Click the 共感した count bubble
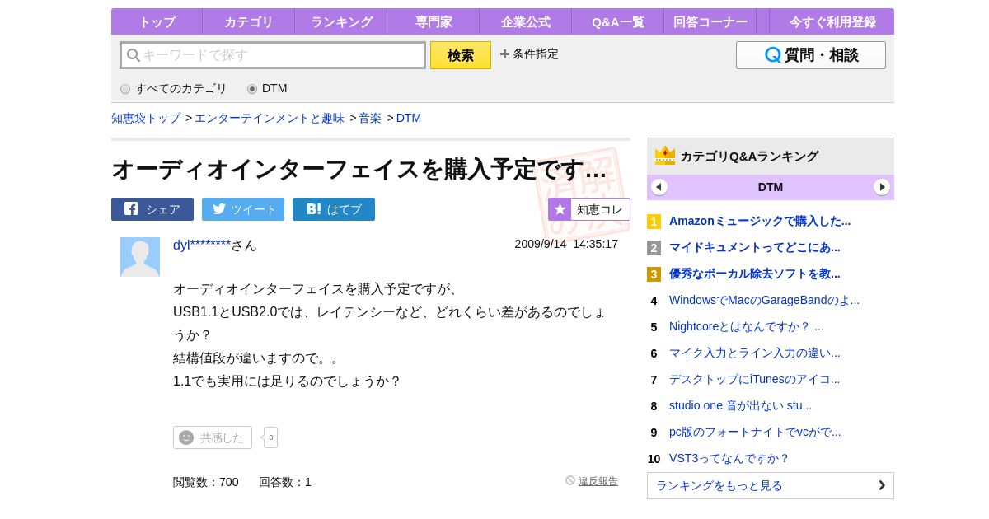989x519 pixels. (x=270, y=437)
